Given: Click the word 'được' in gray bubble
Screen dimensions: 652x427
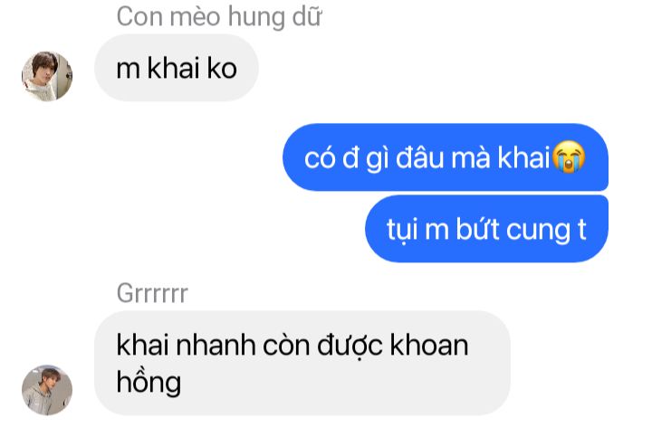Looking at the screenshot, I should coord(350,346).
